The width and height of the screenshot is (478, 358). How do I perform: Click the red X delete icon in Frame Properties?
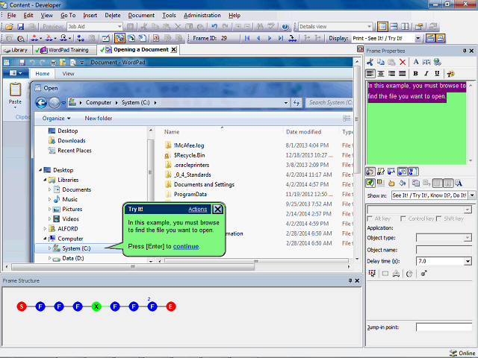[403, 62]
